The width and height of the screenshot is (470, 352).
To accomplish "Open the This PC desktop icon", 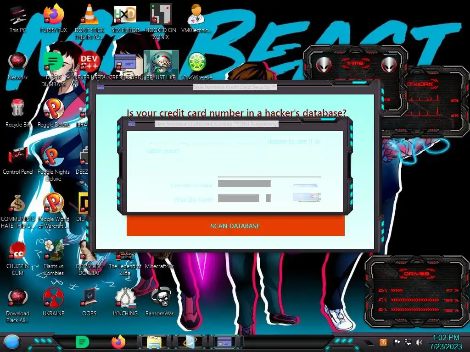I will coord(18,18).
